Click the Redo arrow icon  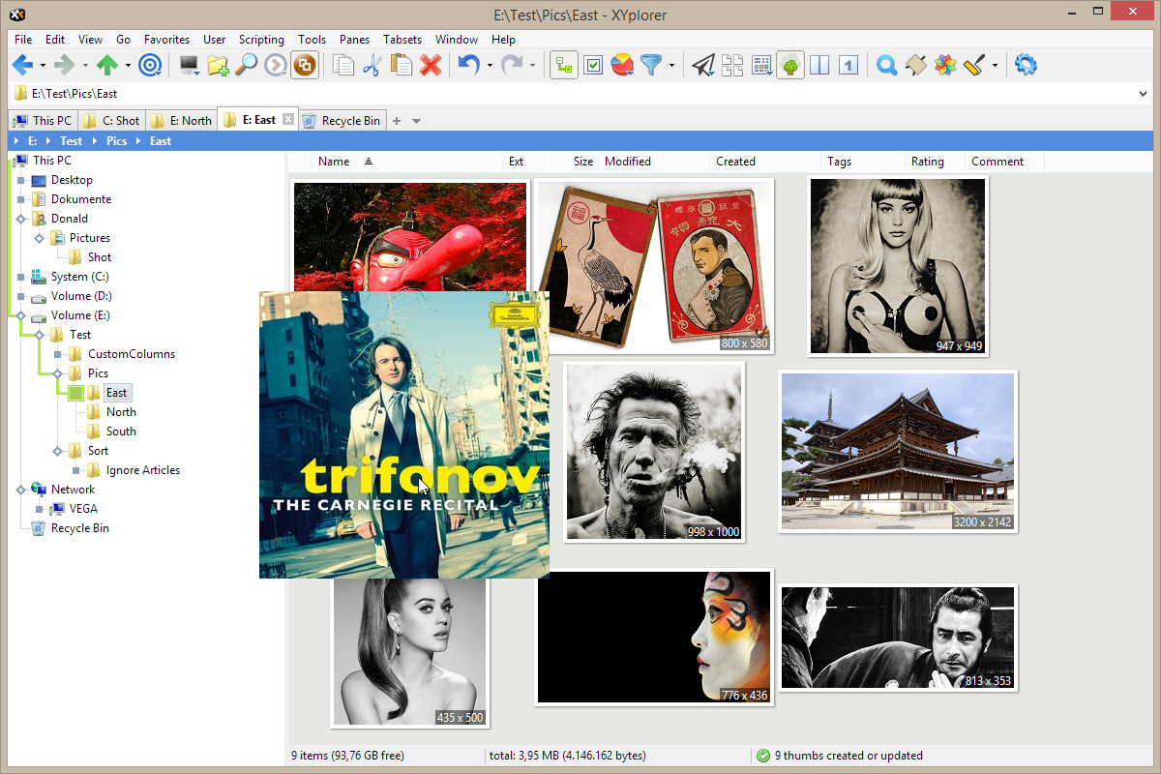click(513, 66)
